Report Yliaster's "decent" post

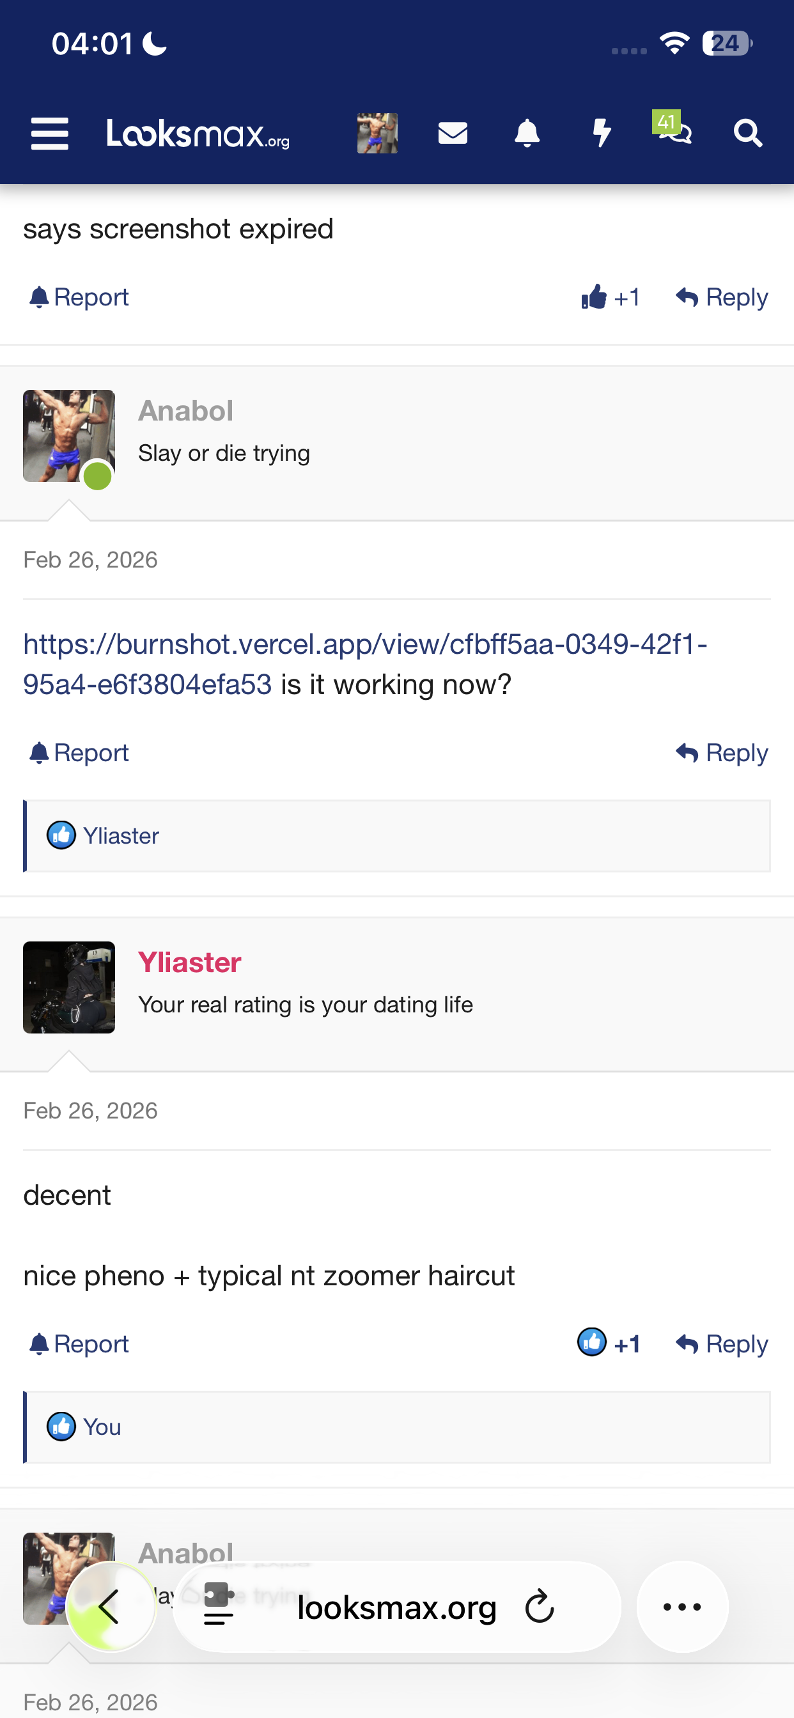[x=79, y=1344]
